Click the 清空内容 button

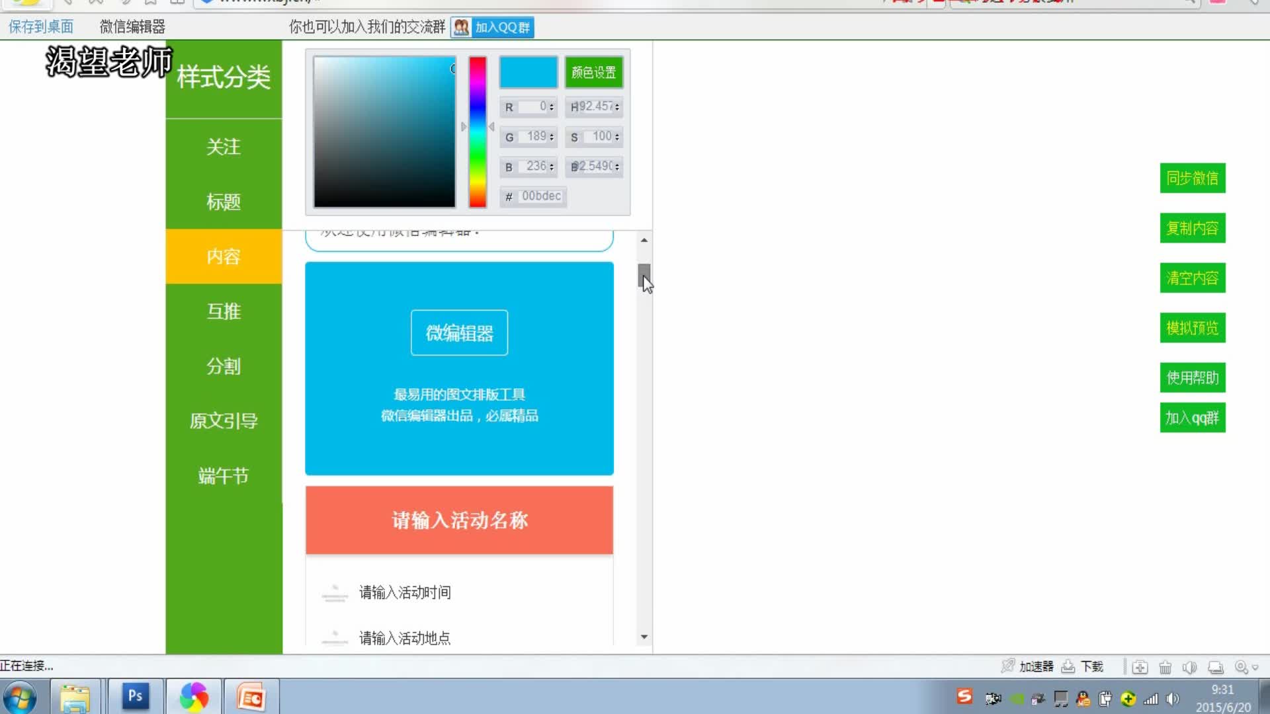tap(1192, 278)
